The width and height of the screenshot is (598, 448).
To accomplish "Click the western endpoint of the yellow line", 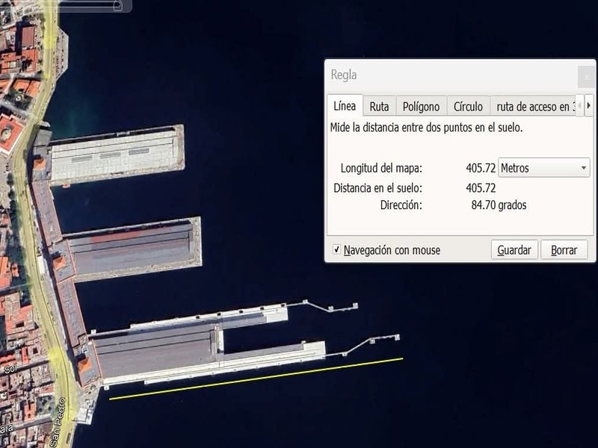I will pyautogui.click(x=111, y=399).
